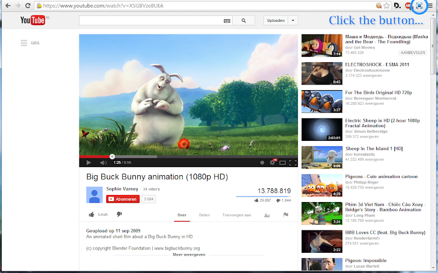Image resolution: width=438 pixels, height=273 pixels.
Task: Open the Phim 3d Viet Nam video thumbnail
Action: [x=322, y=213]
